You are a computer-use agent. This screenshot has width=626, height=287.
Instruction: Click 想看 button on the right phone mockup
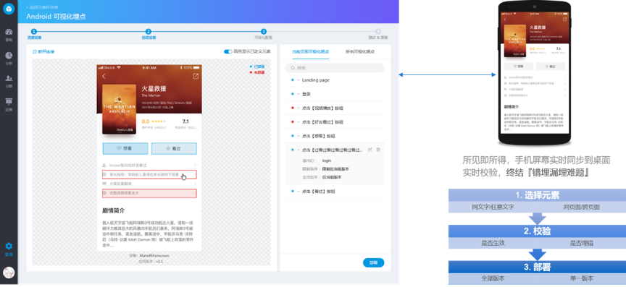pos(519,67)
